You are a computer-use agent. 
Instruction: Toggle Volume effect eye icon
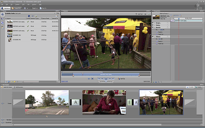coord(153,37)
